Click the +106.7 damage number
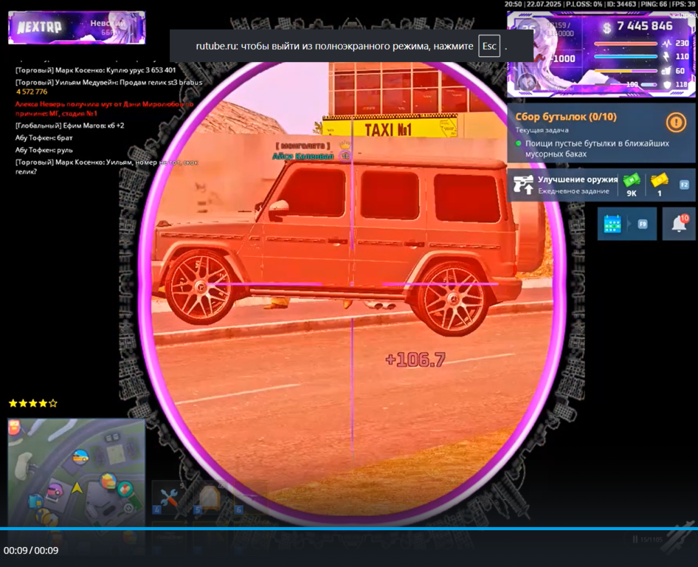The image size is (698, 567). (x=415, y=360)
